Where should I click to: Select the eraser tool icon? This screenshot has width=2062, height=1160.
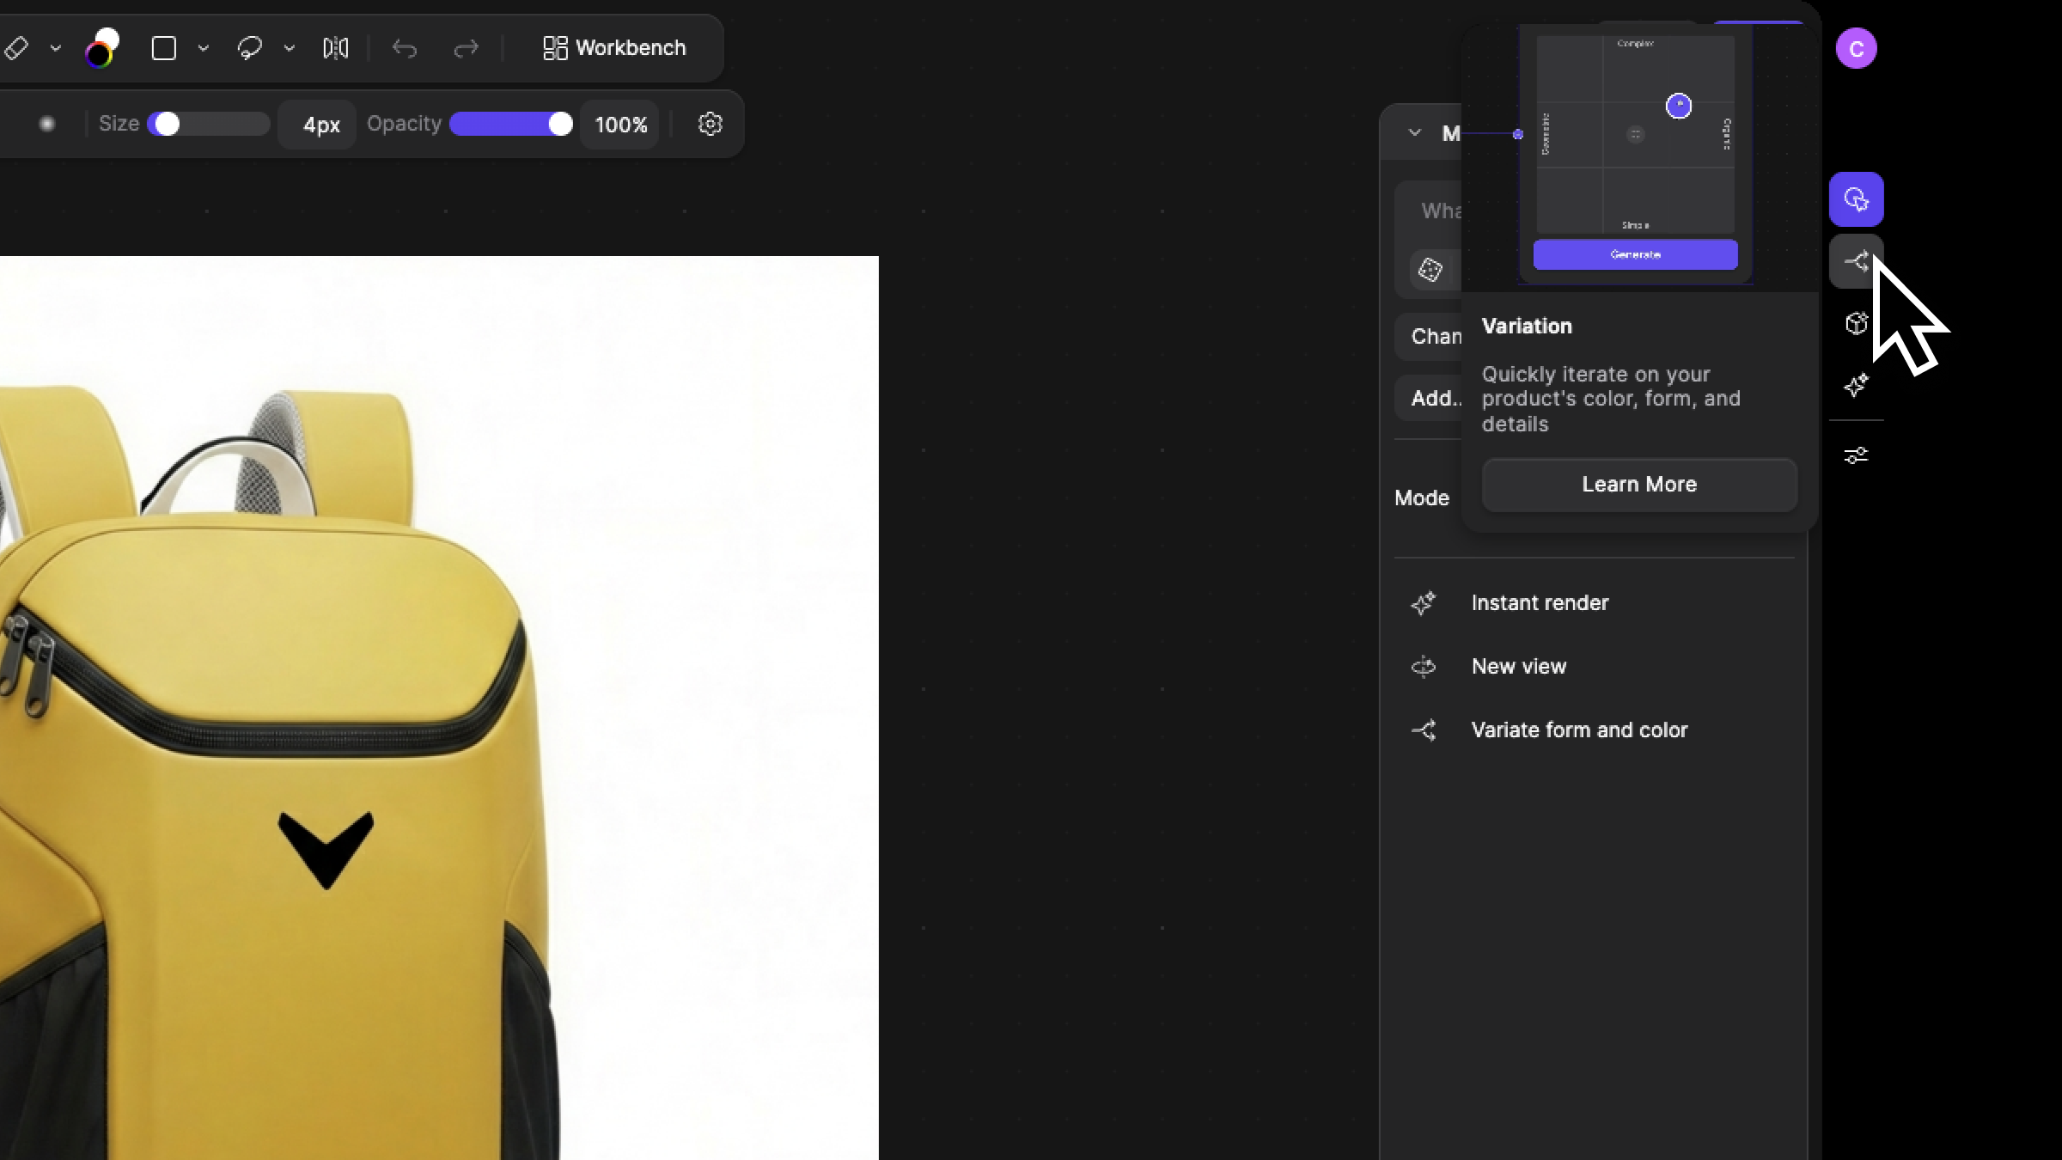pos(16,48)
